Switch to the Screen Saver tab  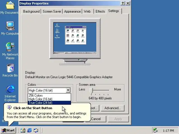click(52, 11)
